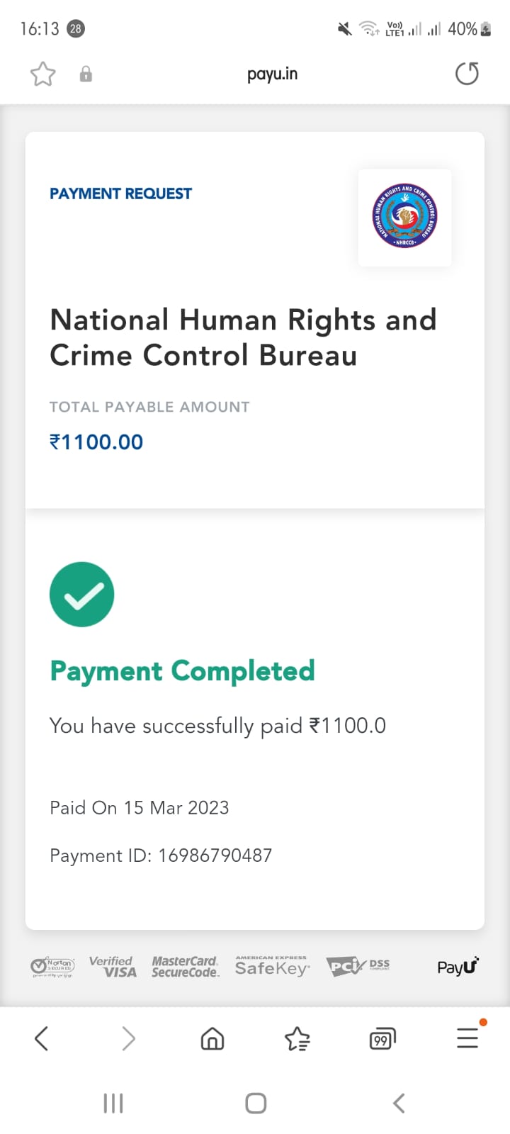Tap the payu.in address bar
Image resolution: width=510 pixels, height=1134 pixels.
(272, 74)
